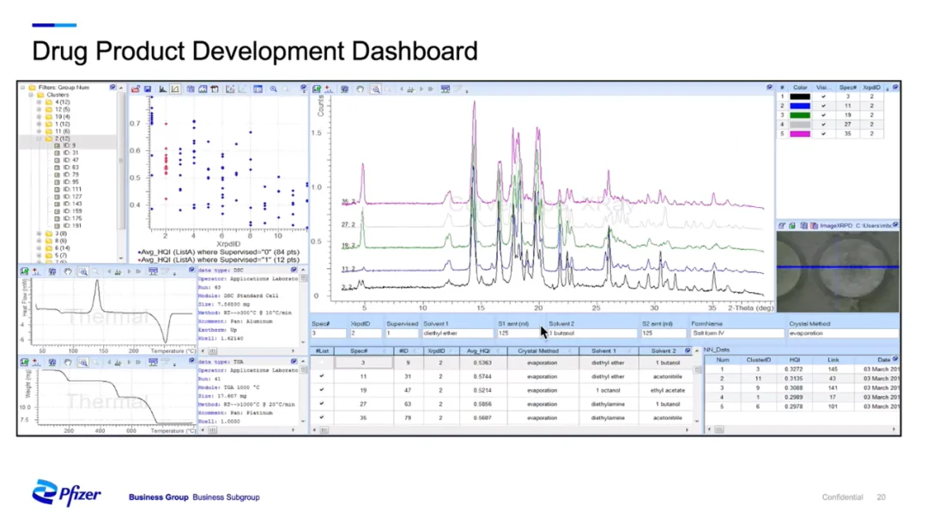Click the red open-lock icon above scatter plot
The image size is (927, 518).
coord(136,88)
